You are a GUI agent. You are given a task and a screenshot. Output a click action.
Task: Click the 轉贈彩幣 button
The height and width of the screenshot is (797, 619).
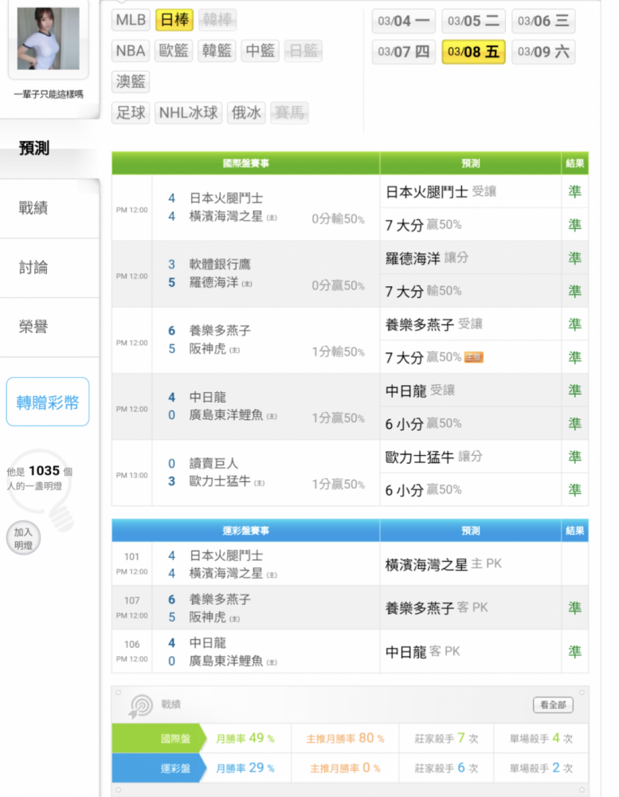pos(48,402)
